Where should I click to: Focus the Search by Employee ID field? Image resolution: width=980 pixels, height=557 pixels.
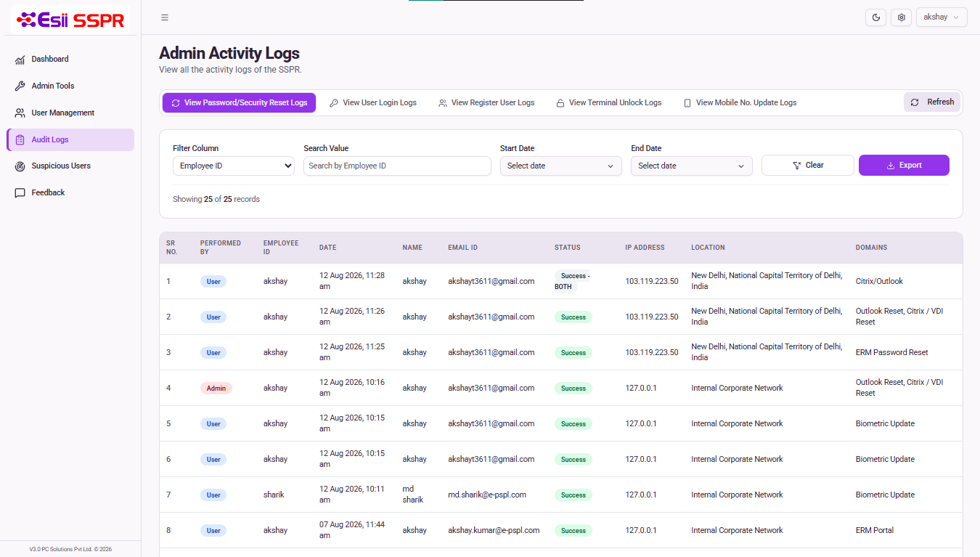(x=397, y=166)
